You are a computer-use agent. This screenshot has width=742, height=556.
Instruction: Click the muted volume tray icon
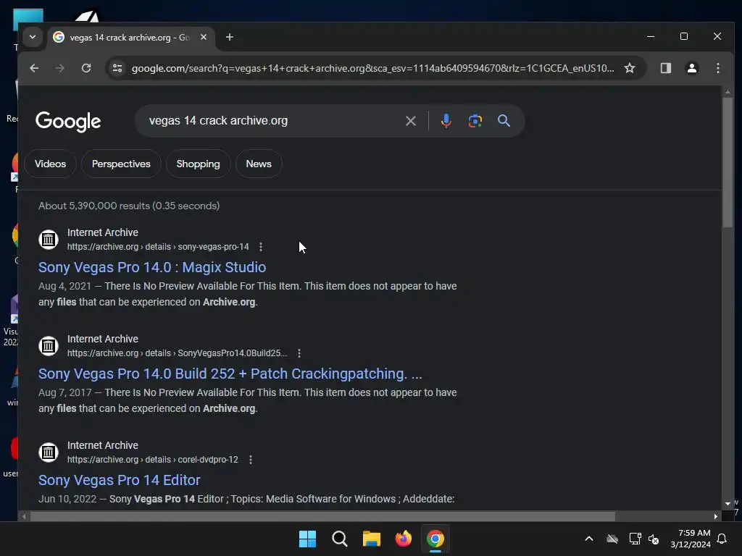(x=654, y=539)
